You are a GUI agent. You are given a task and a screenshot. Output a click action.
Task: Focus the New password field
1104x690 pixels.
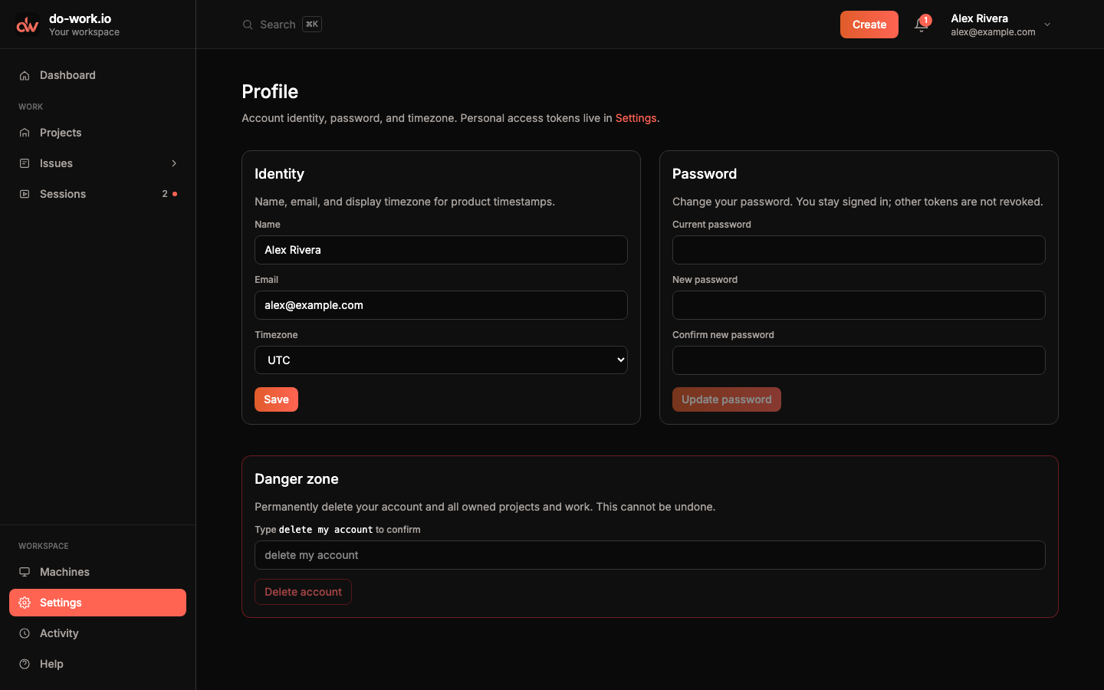859,305
